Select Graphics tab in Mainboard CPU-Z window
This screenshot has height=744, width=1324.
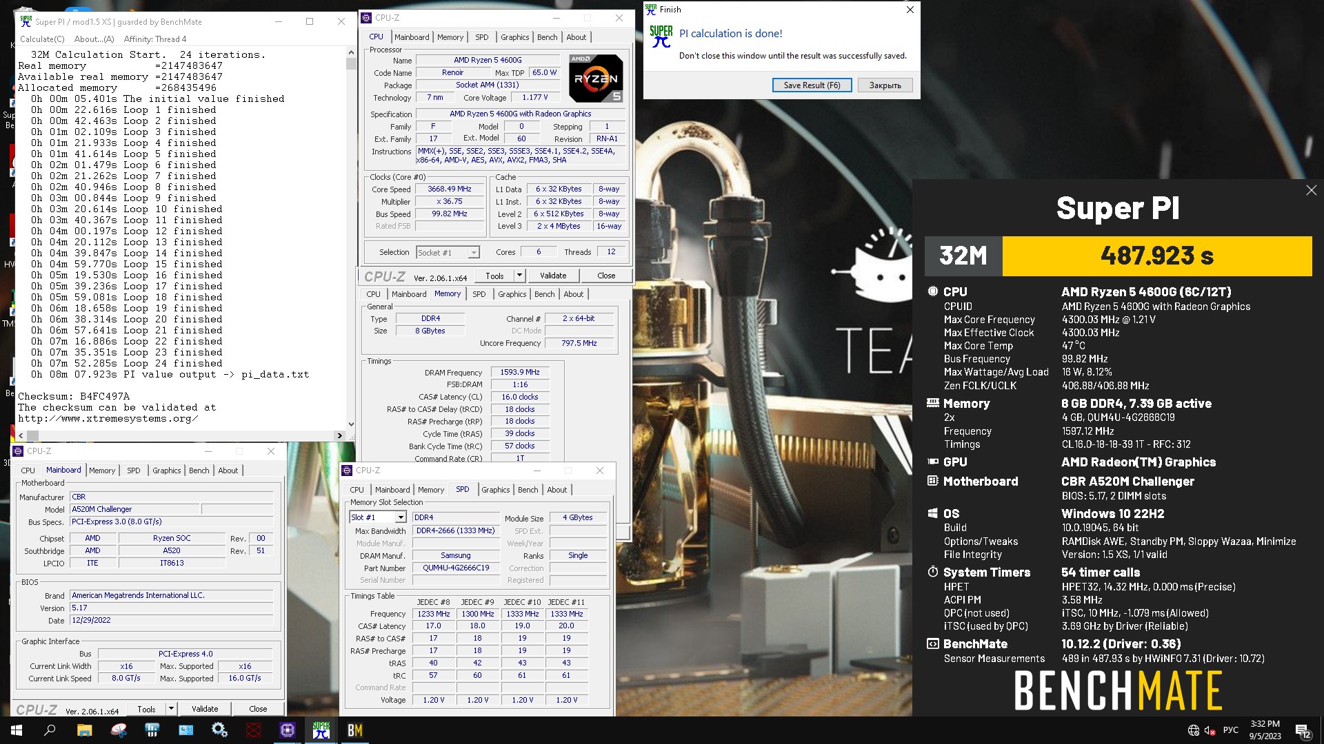167,471
